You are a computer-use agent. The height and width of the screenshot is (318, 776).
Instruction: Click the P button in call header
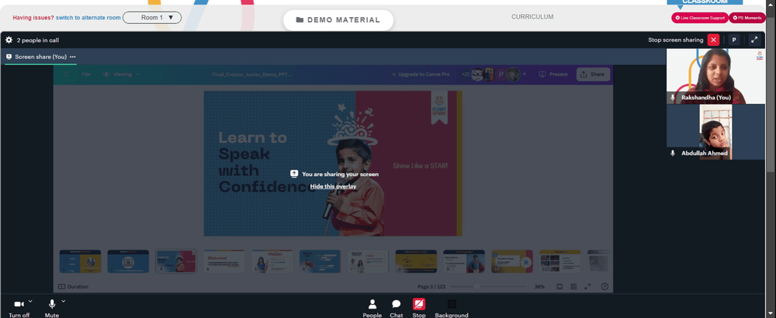(x=734, y=40)
